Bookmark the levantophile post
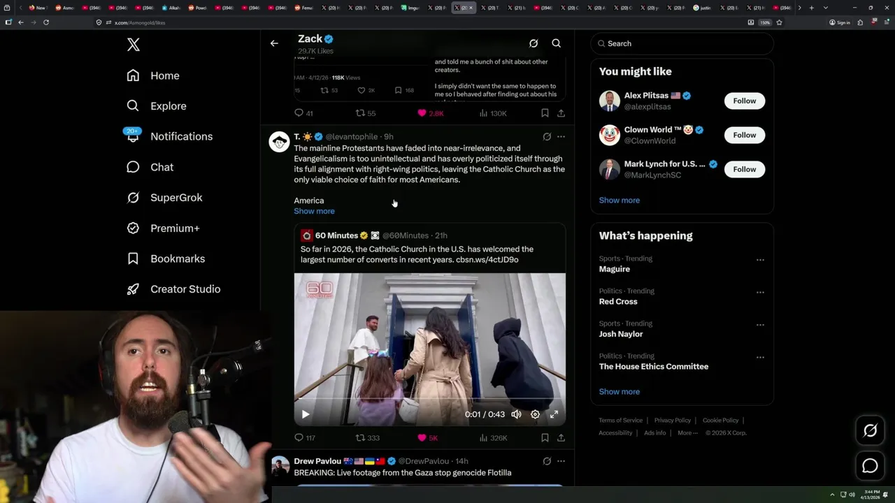895x503 pixels. (x=545, y=438)
